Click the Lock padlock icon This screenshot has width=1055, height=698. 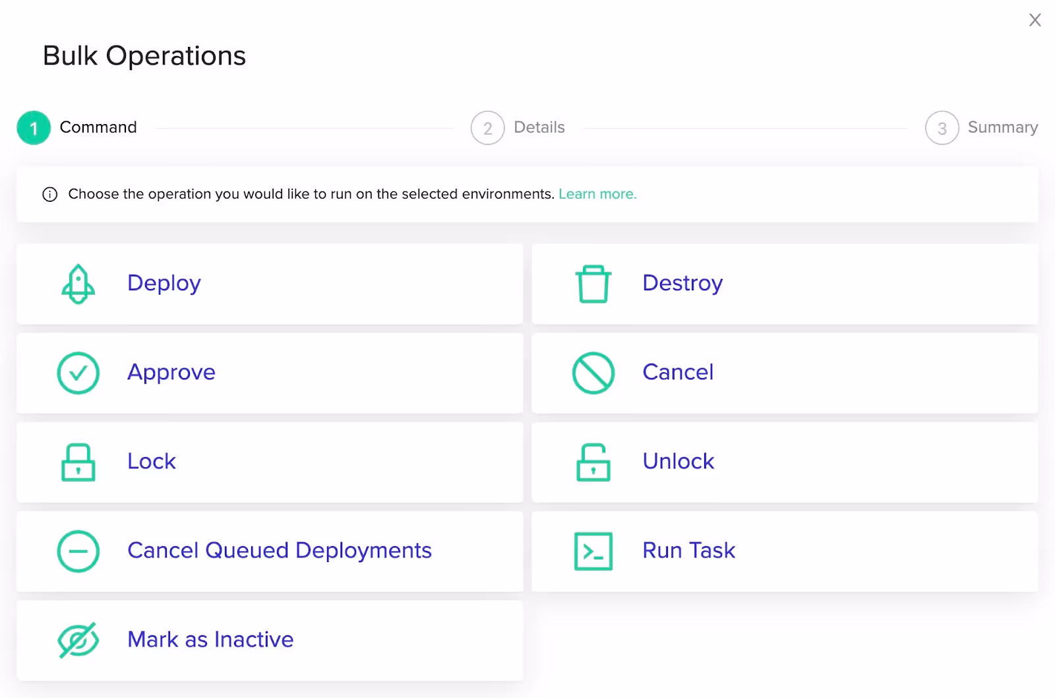coord(78,462)
